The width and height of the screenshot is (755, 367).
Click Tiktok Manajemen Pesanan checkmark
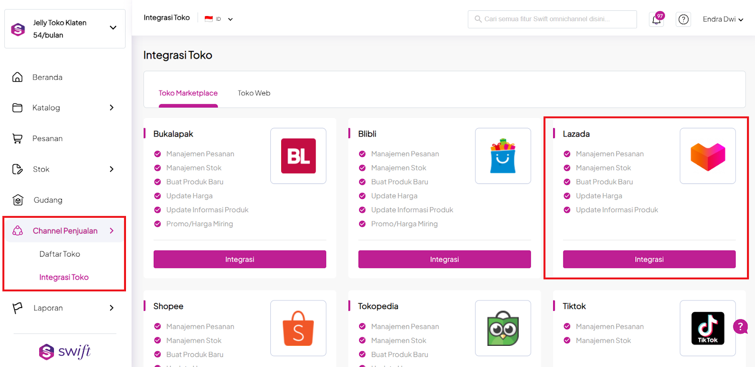click(567, 326)
